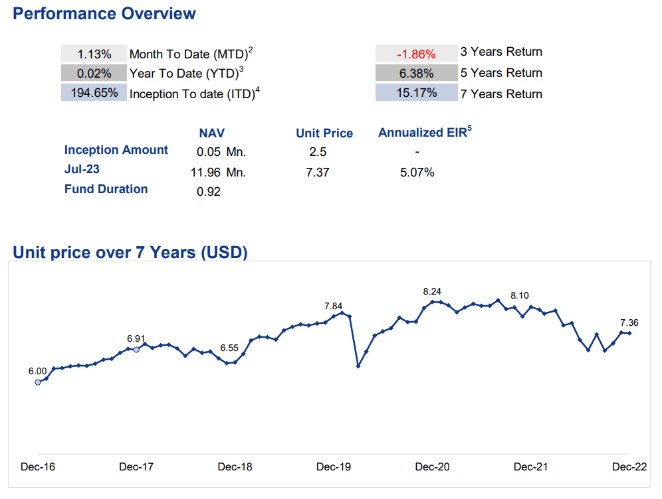Select the Unit Price column header
Image resolution: width=662 pixels, height=499 pixels.
pos(324,133)
